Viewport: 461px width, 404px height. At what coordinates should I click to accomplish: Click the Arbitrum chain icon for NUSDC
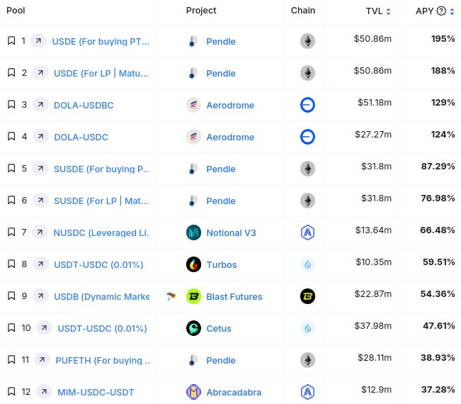[x=307, y=232]
